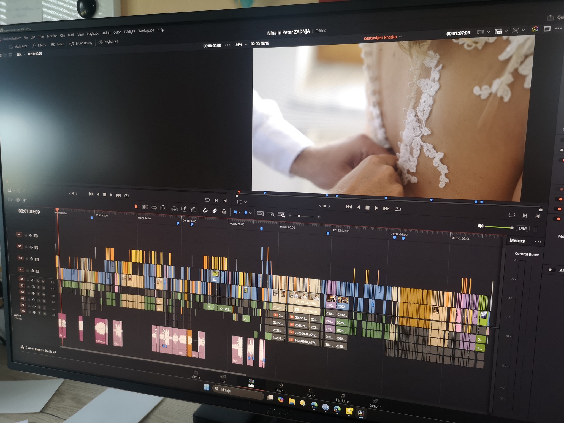564x423 pixels.
Task: Click the position lock padlock icon
Action: pos(224,211)
